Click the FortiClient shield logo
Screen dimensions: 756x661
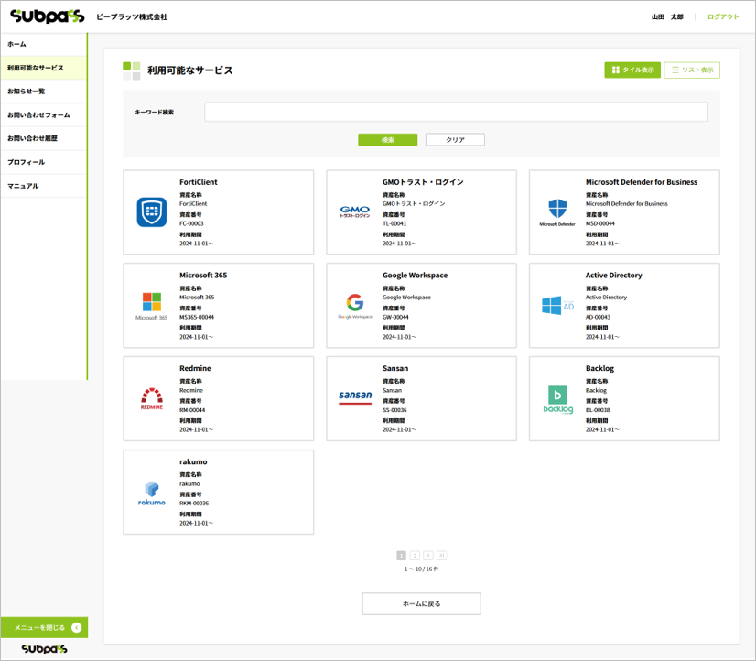click(x=152, y=211)
